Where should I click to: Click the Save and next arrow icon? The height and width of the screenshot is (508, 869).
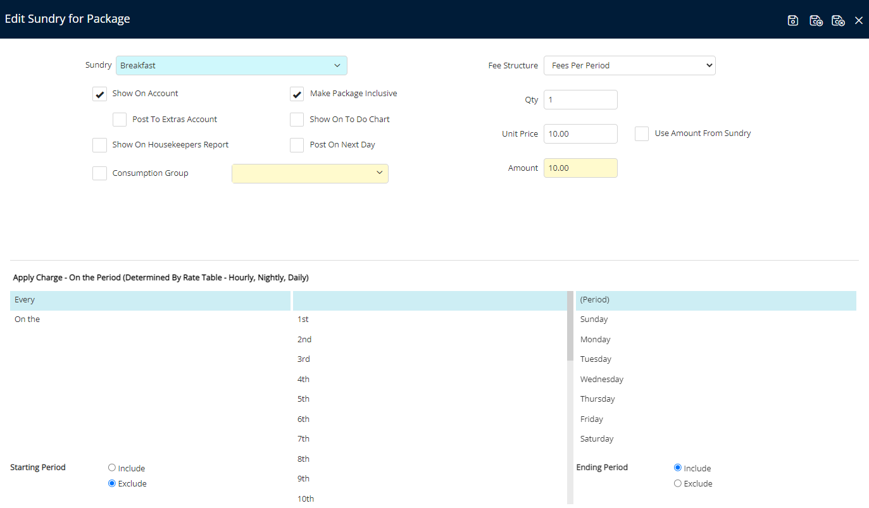coord(816,20)
